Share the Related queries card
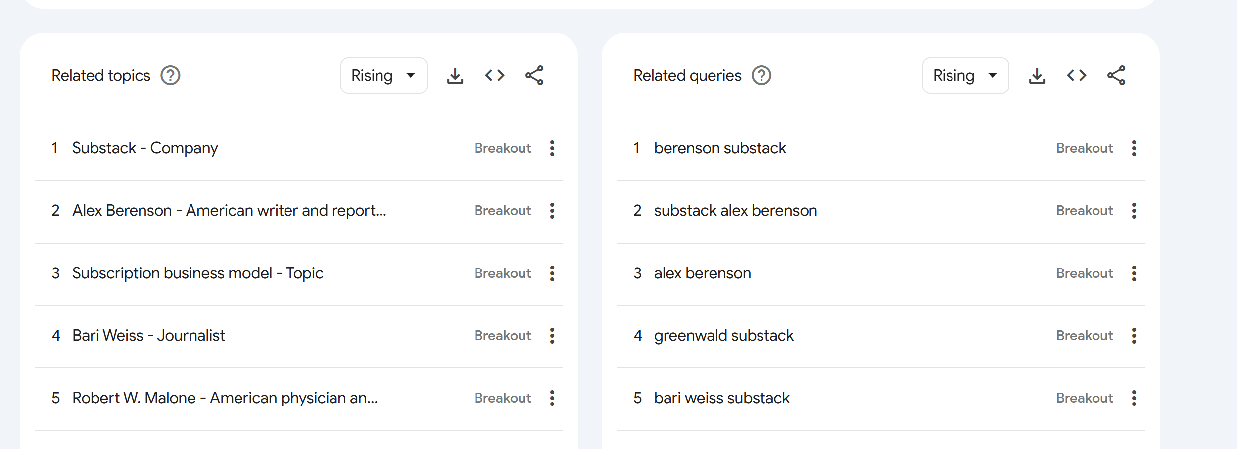 click(x=1116, y=76)
